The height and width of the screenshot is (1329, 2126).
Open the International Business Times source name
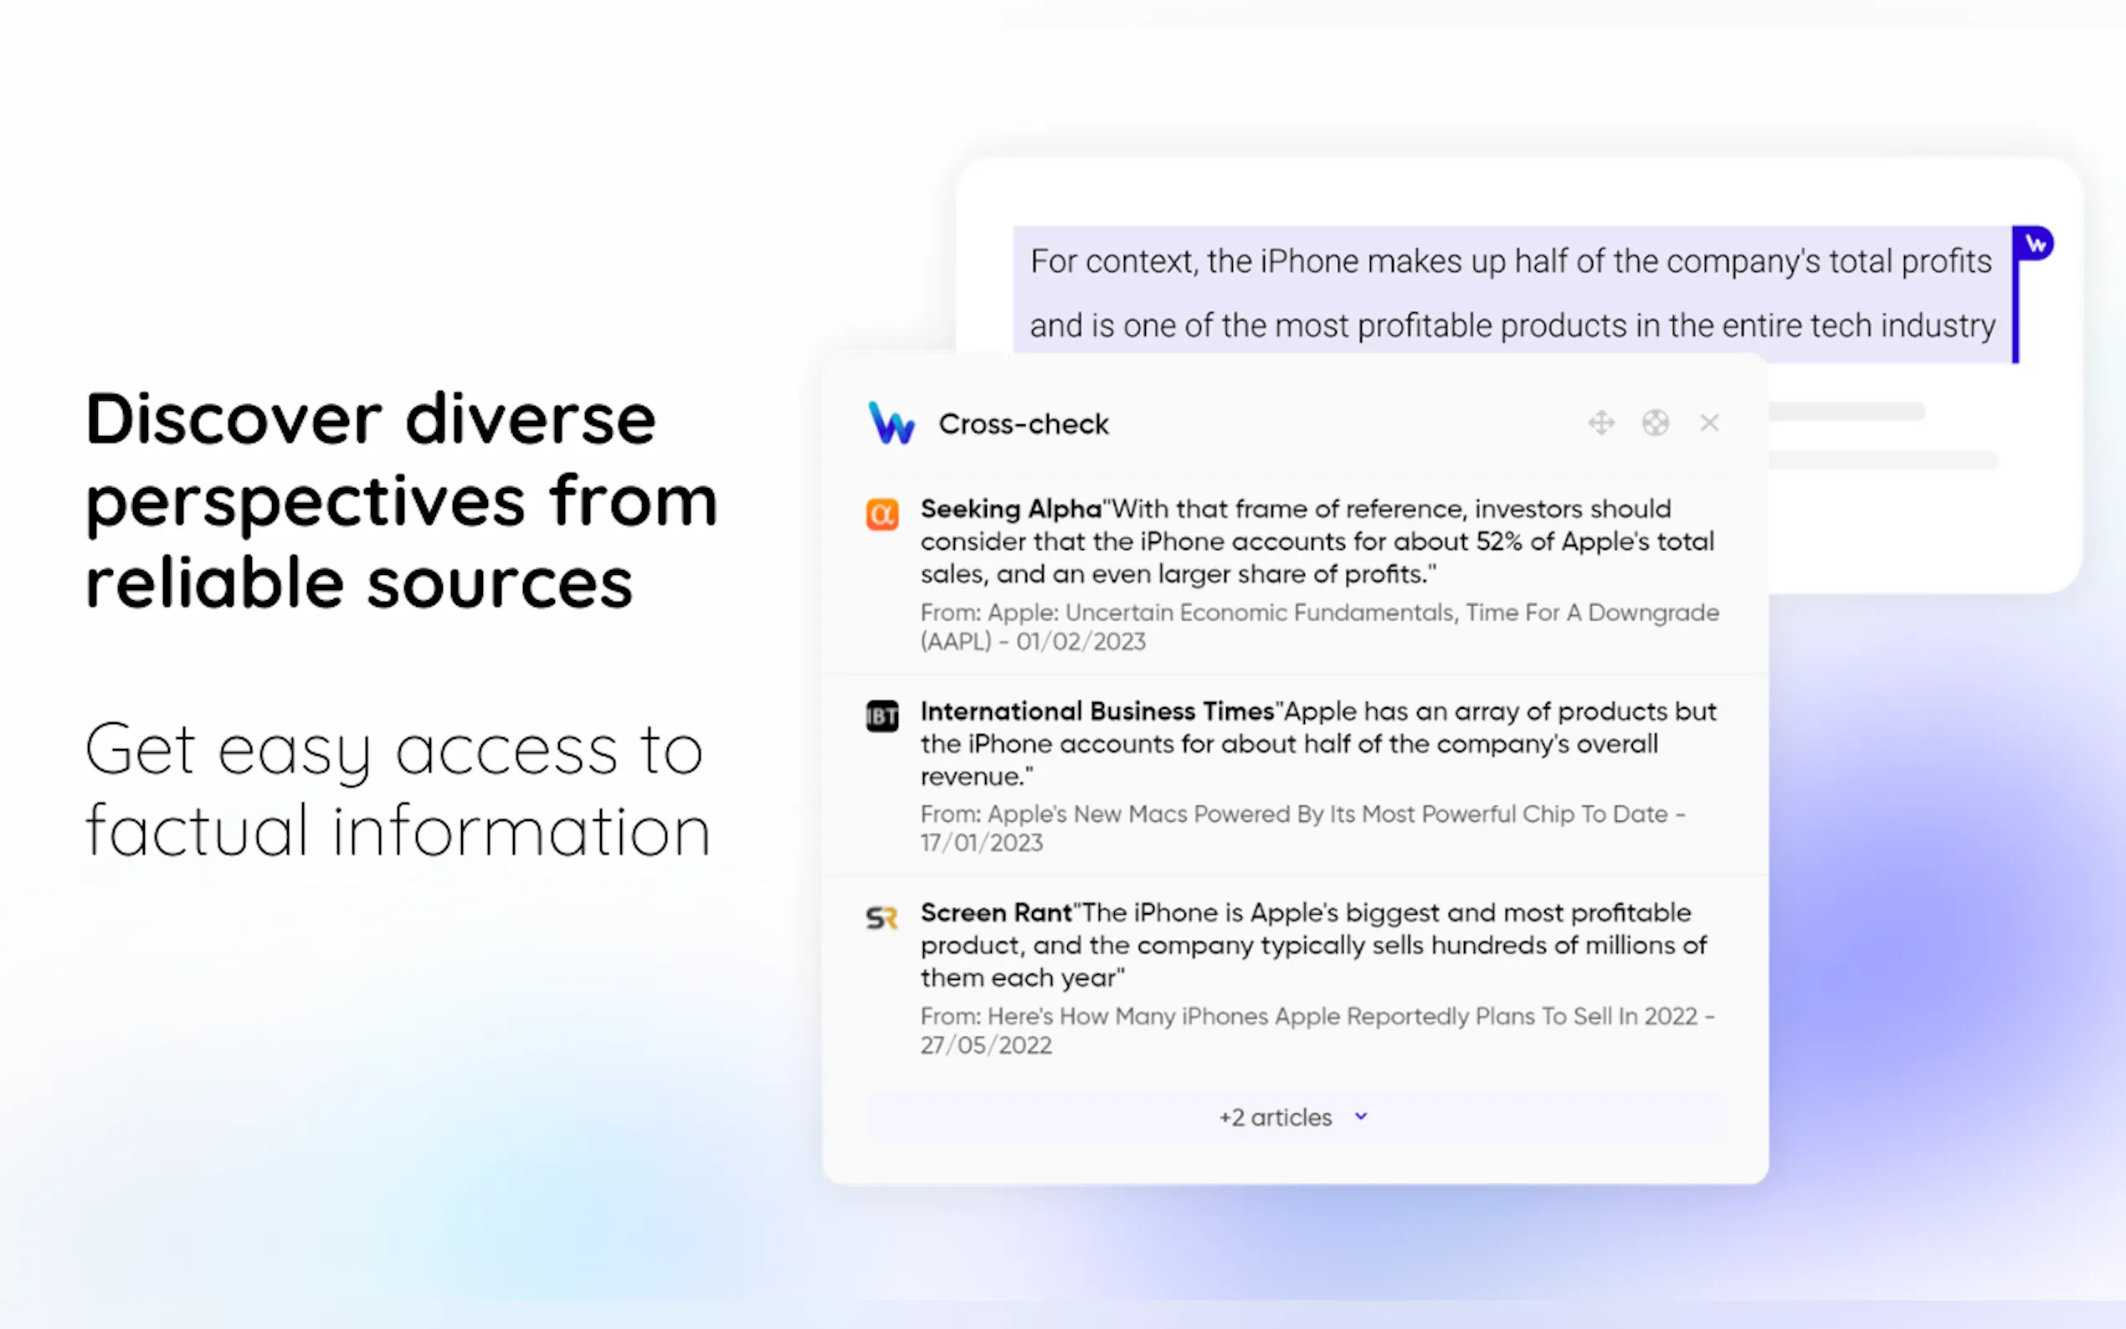(1096, 711)
